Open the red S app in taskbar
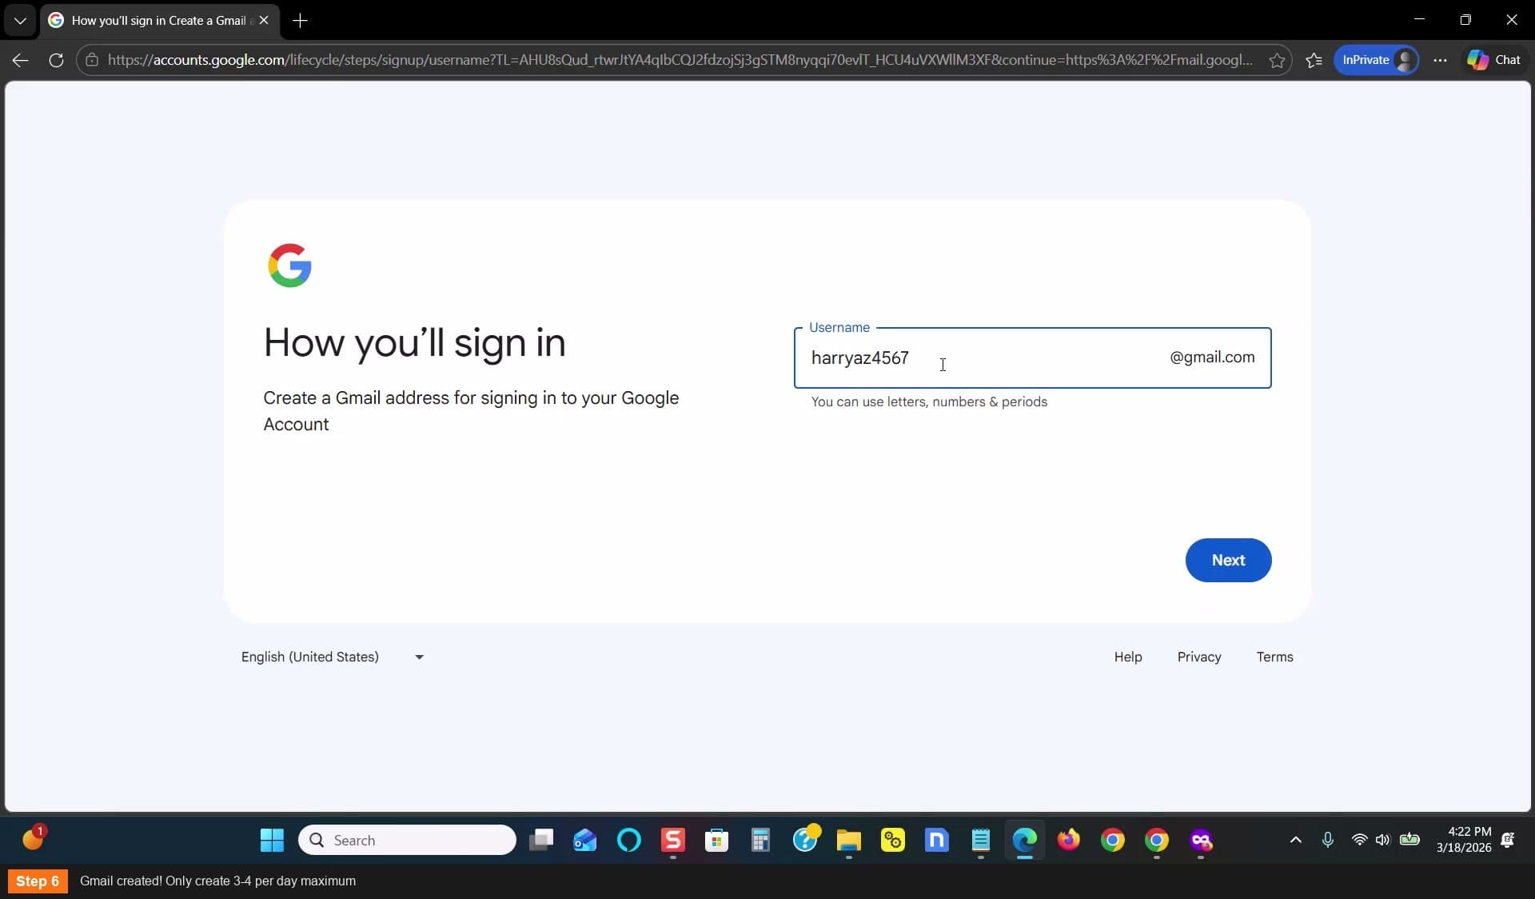Image resolution: width=1535 pixels, height=899 pixels. 673,840
